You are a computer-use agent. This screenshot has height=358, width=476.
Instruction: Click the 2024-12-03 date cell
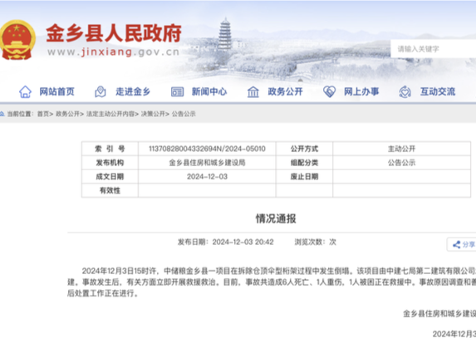(207, 177)
